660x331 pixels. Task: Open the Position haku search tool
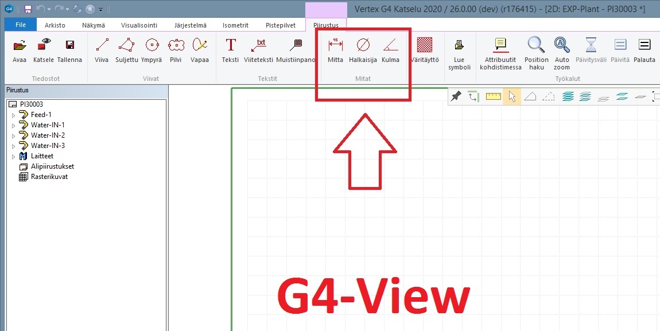tap(536, 44)
